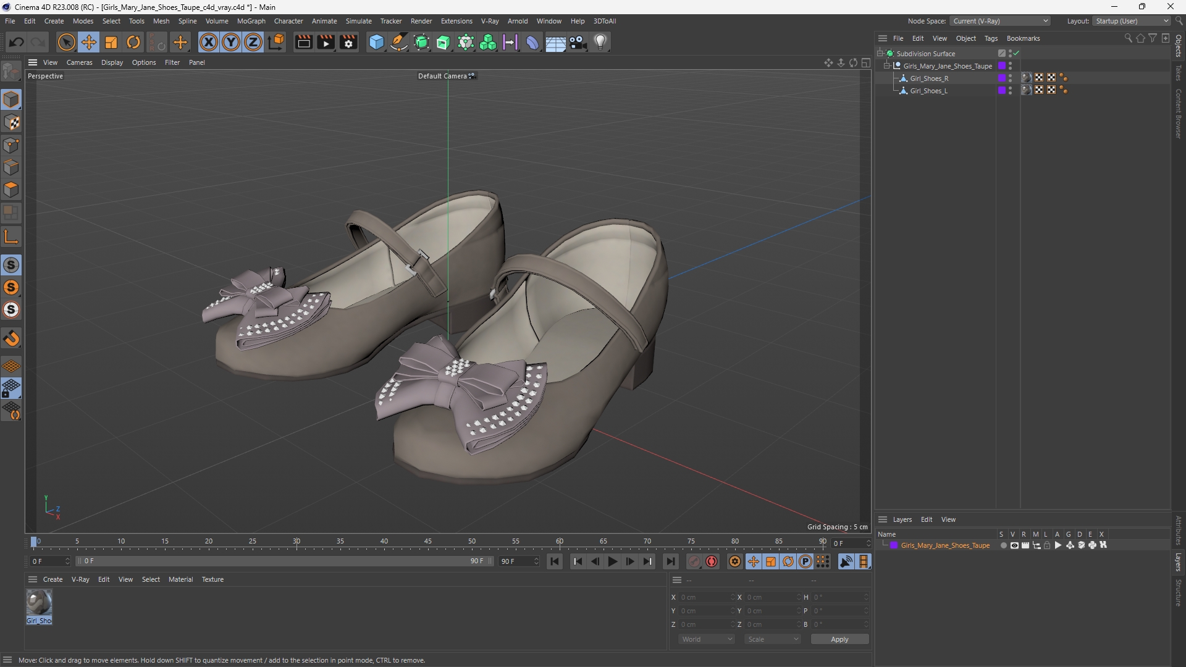Toggle Position keyframe recording

(x=754, y=561)
